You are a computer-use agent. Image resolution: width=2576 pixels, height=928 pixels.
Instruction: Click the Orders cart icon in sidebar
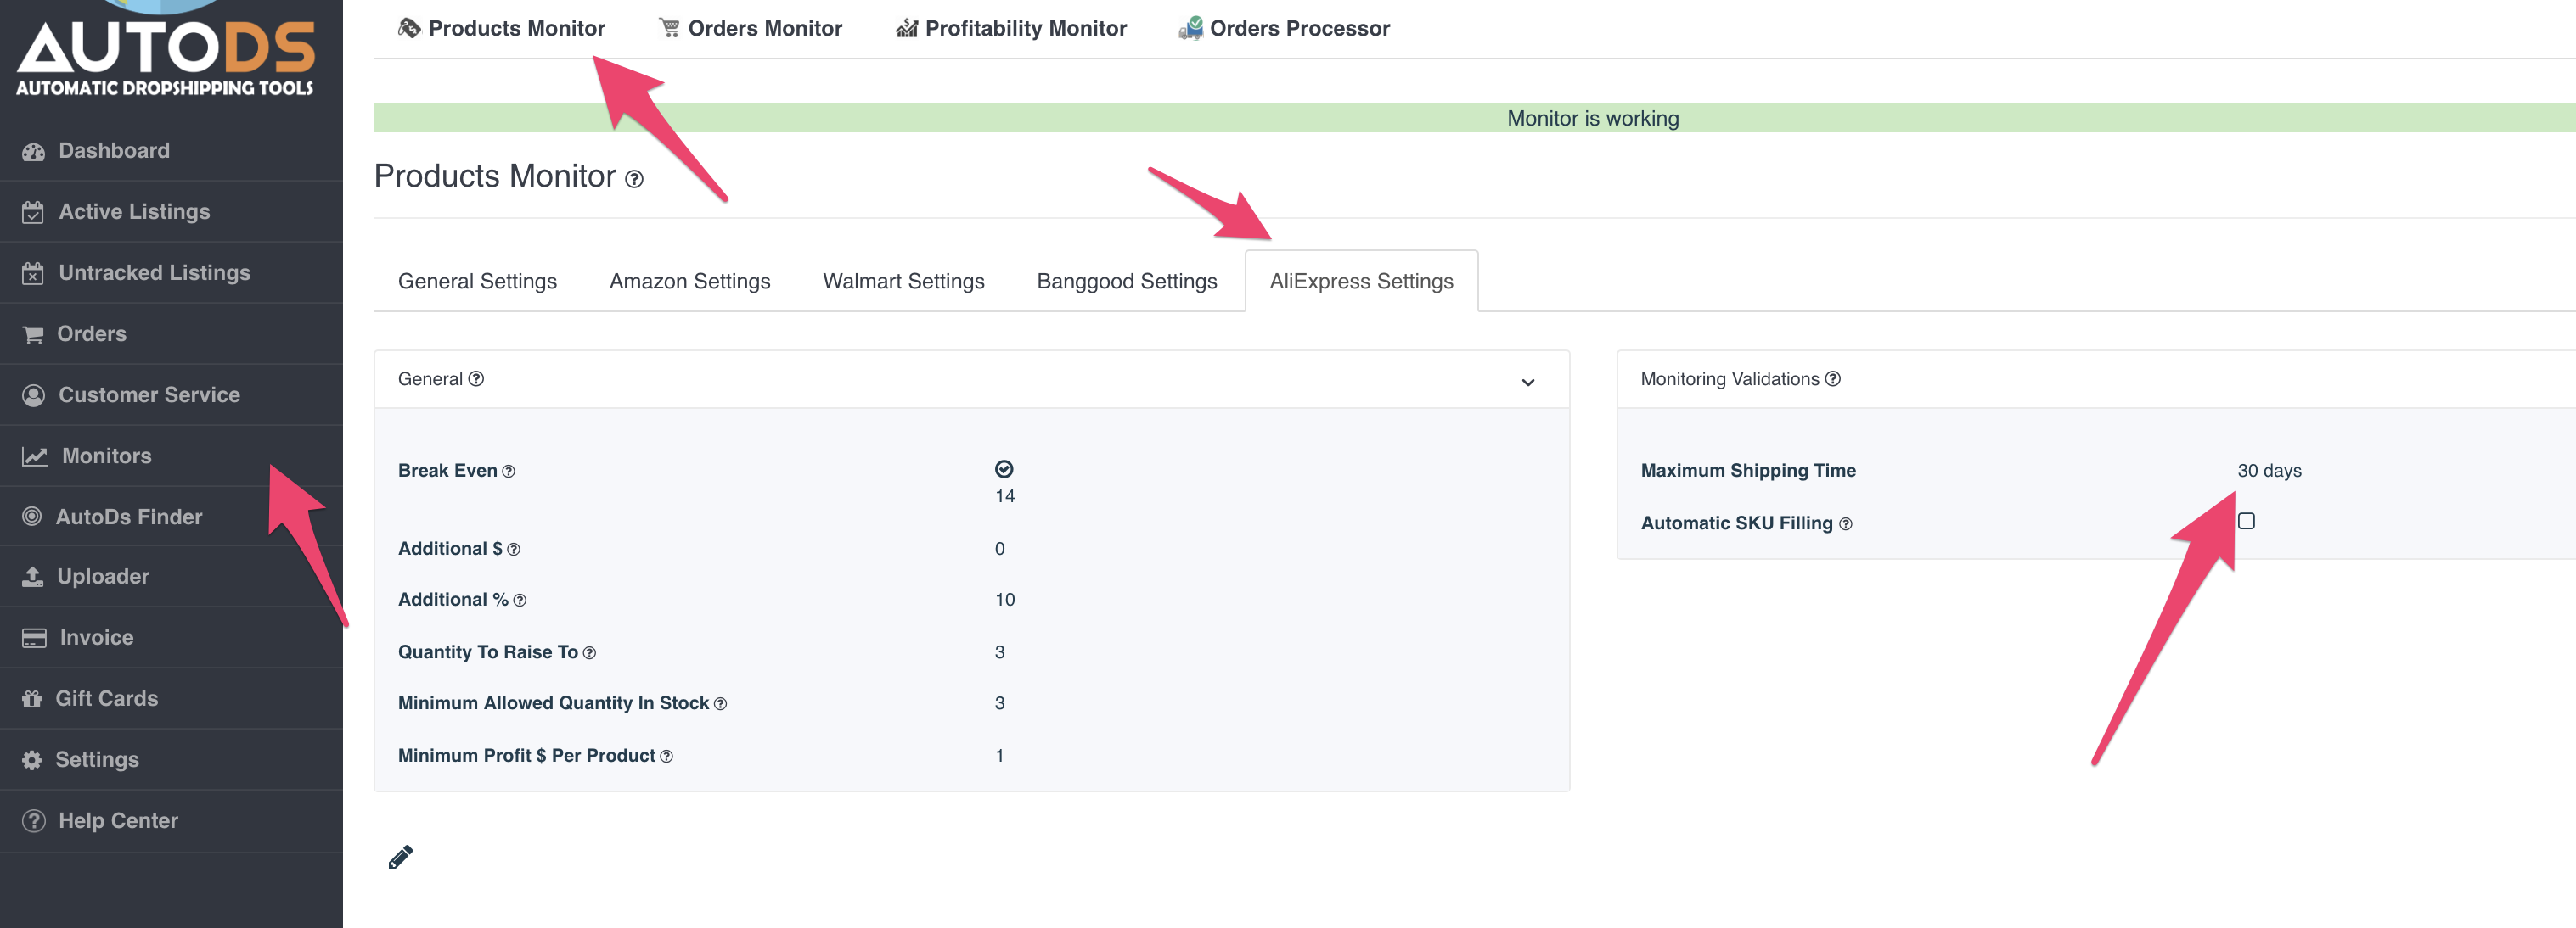[x=33, y=334]
